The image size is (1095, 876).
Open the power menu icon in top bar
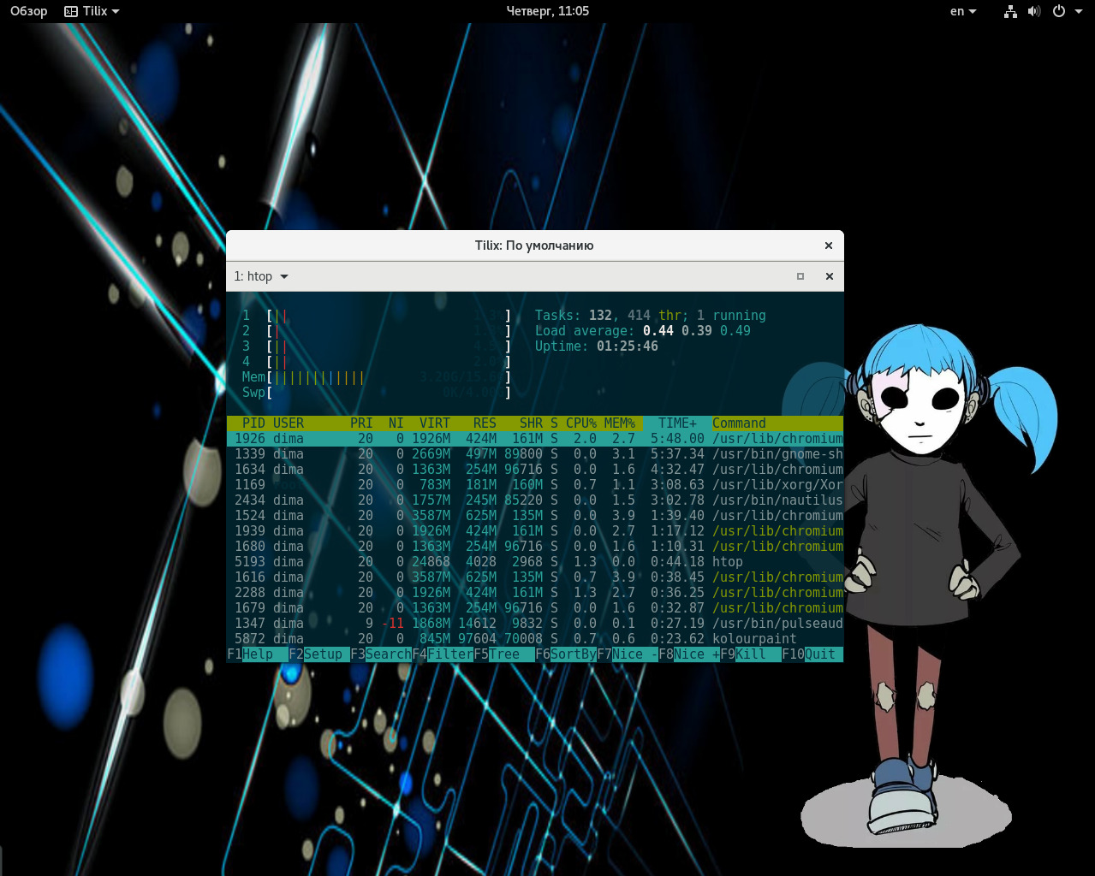[1059, 11]
